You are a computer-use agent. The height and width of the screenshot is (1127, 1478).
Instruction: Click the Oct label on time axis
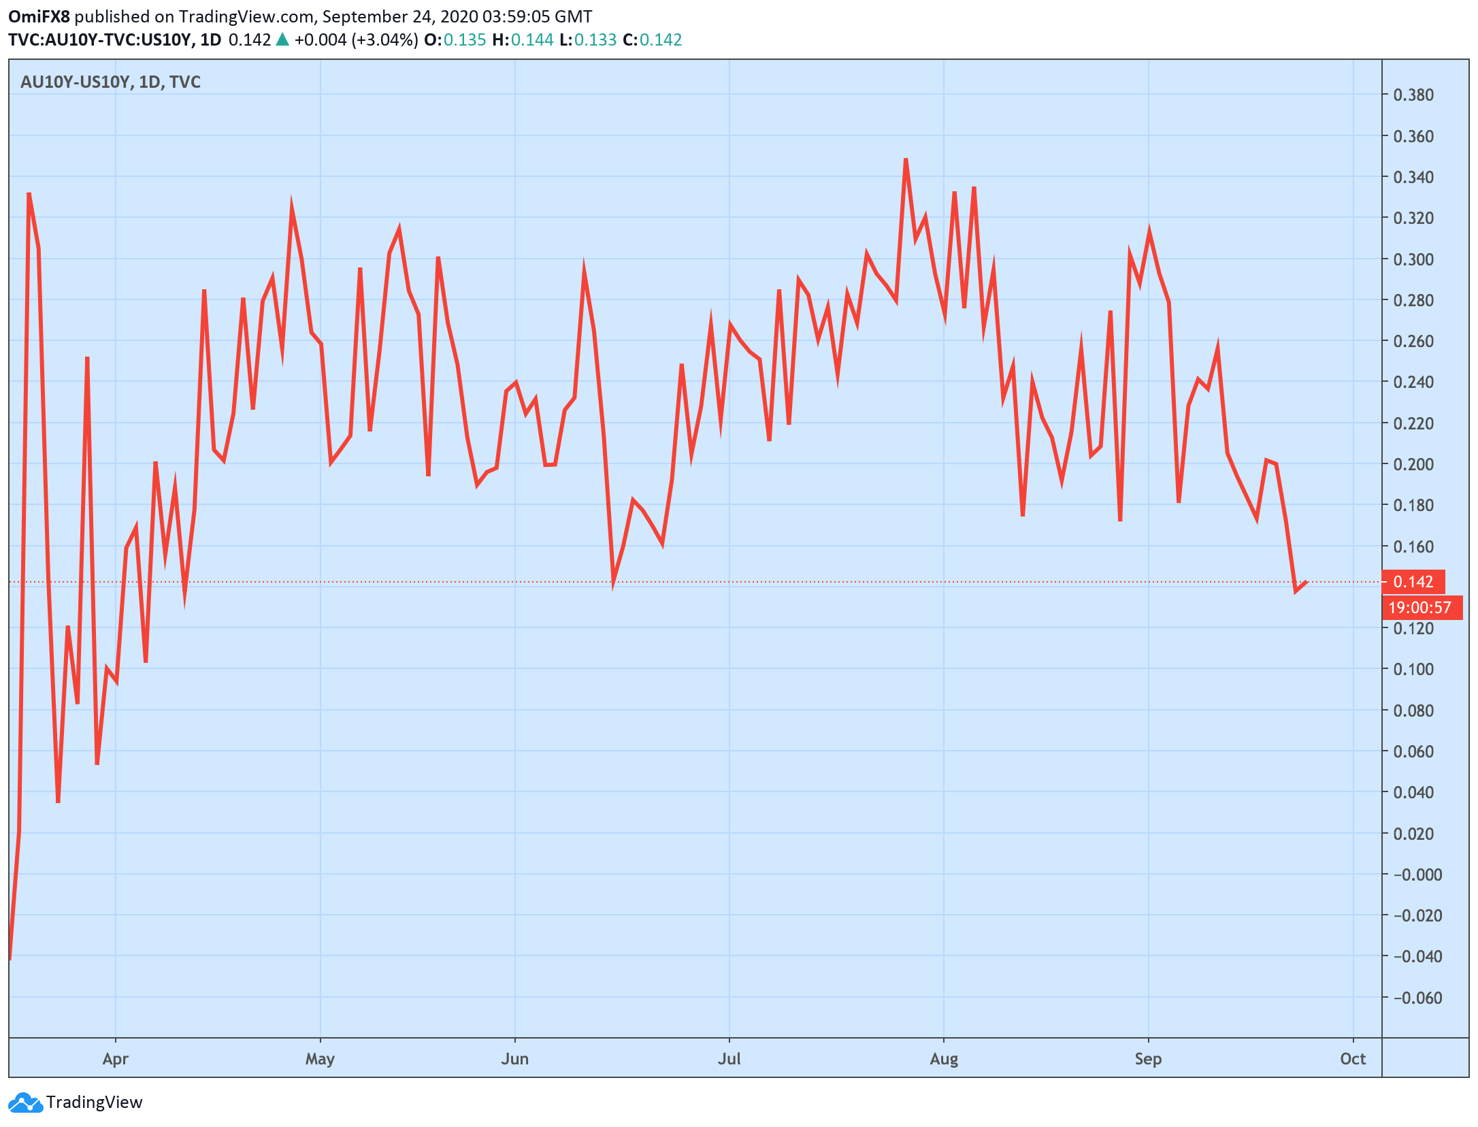click(x=1353, y=1059)
